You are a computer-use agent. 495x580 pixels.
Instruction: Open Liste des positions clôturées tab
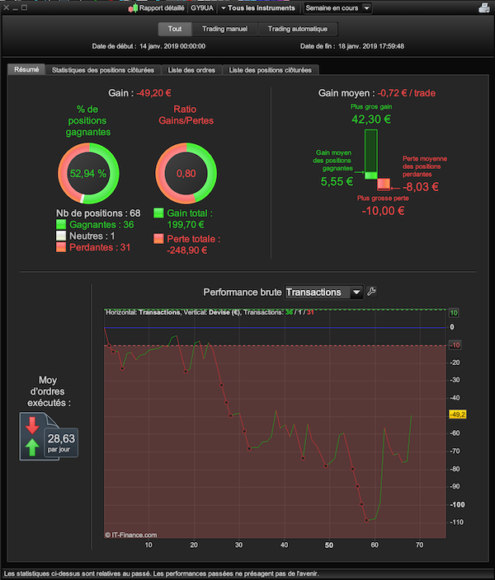pyautogui.click(x=270, y=70)
